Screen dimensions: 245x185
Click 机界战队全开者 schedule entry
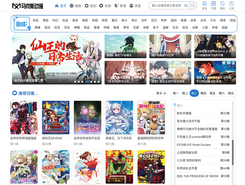(x=187, y=168)
